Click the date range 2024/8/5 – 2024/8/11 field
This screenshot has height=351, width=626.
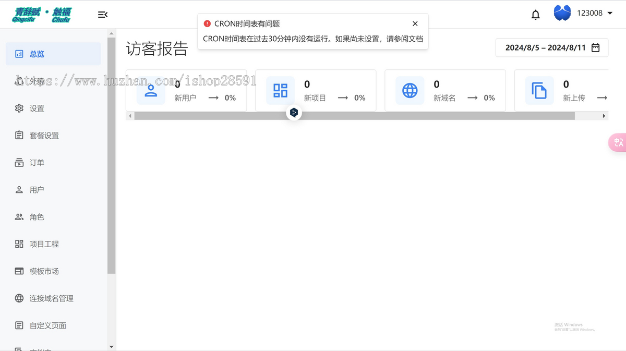[552, 47]
